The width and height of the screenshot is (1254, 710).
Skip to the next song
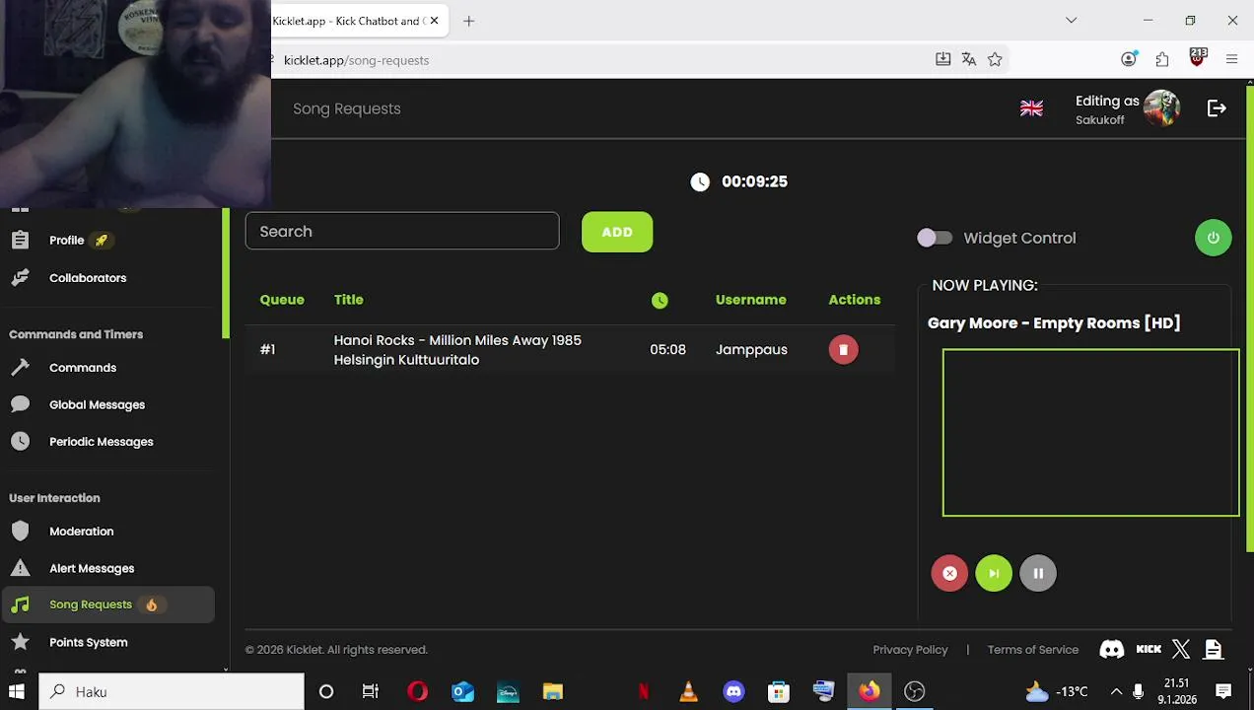pos(993,573)
